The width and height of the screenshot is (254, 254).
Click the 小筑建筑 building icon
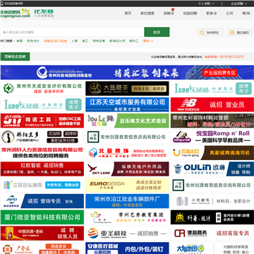tap(183, 201)
